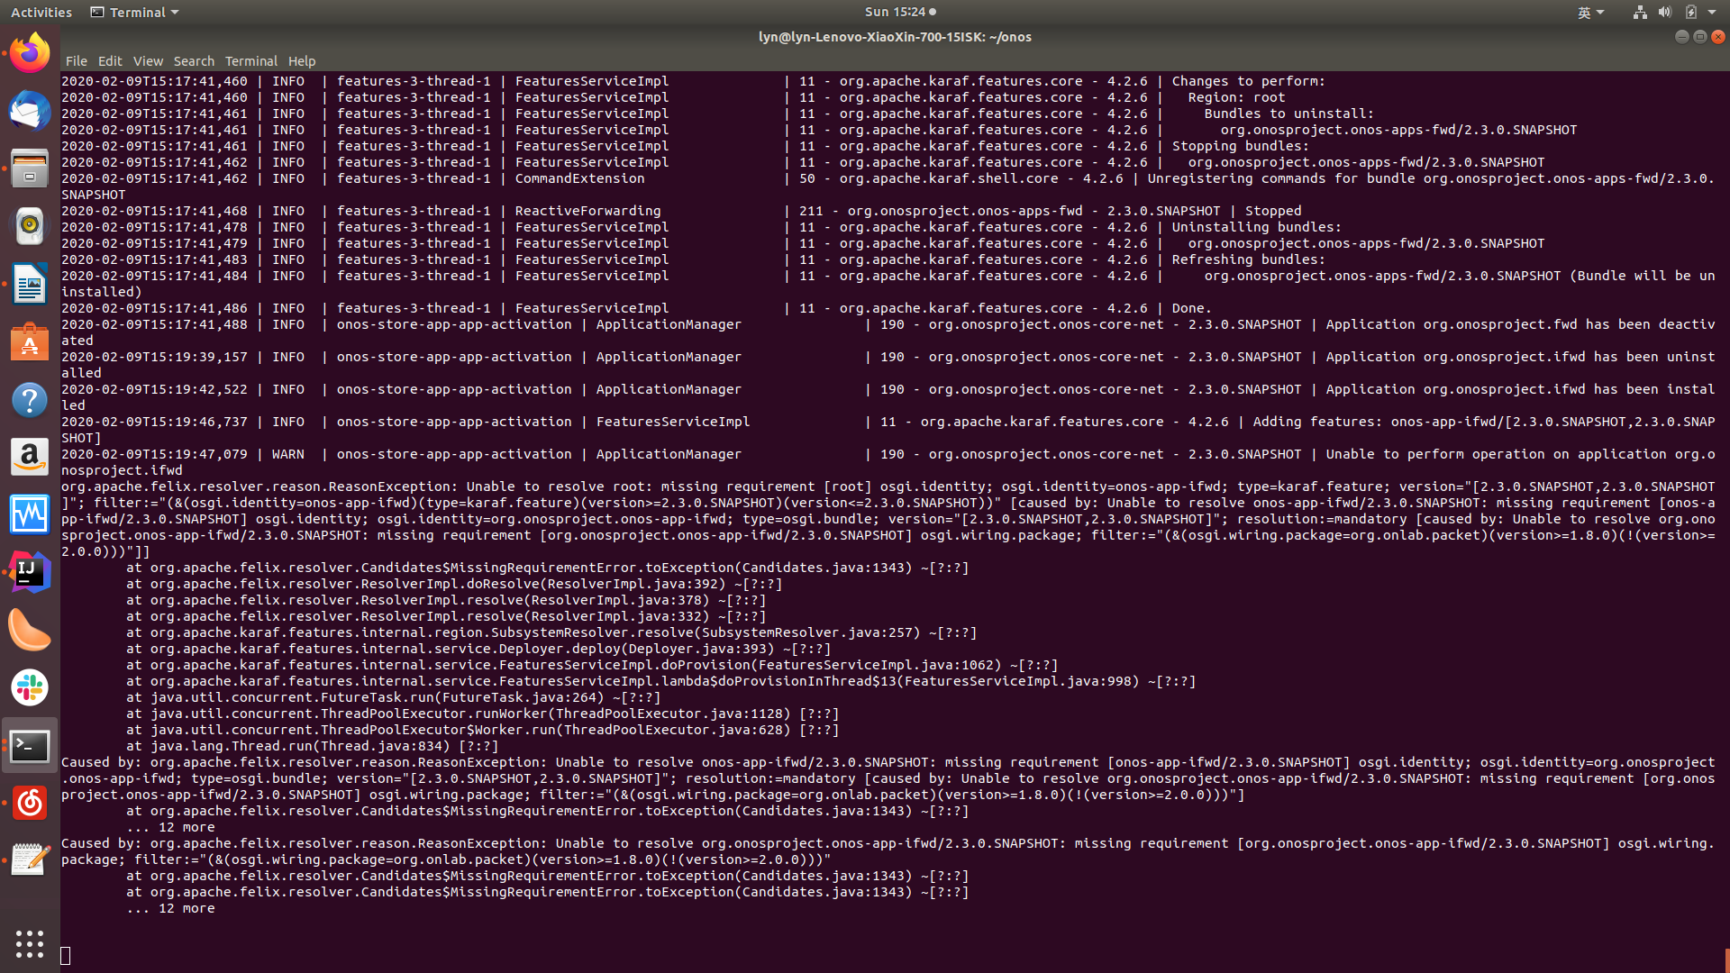This screenshot has width=1730, height=973.
Task: Expand the 英 input method dropdown
Action: click(1590, 13)
